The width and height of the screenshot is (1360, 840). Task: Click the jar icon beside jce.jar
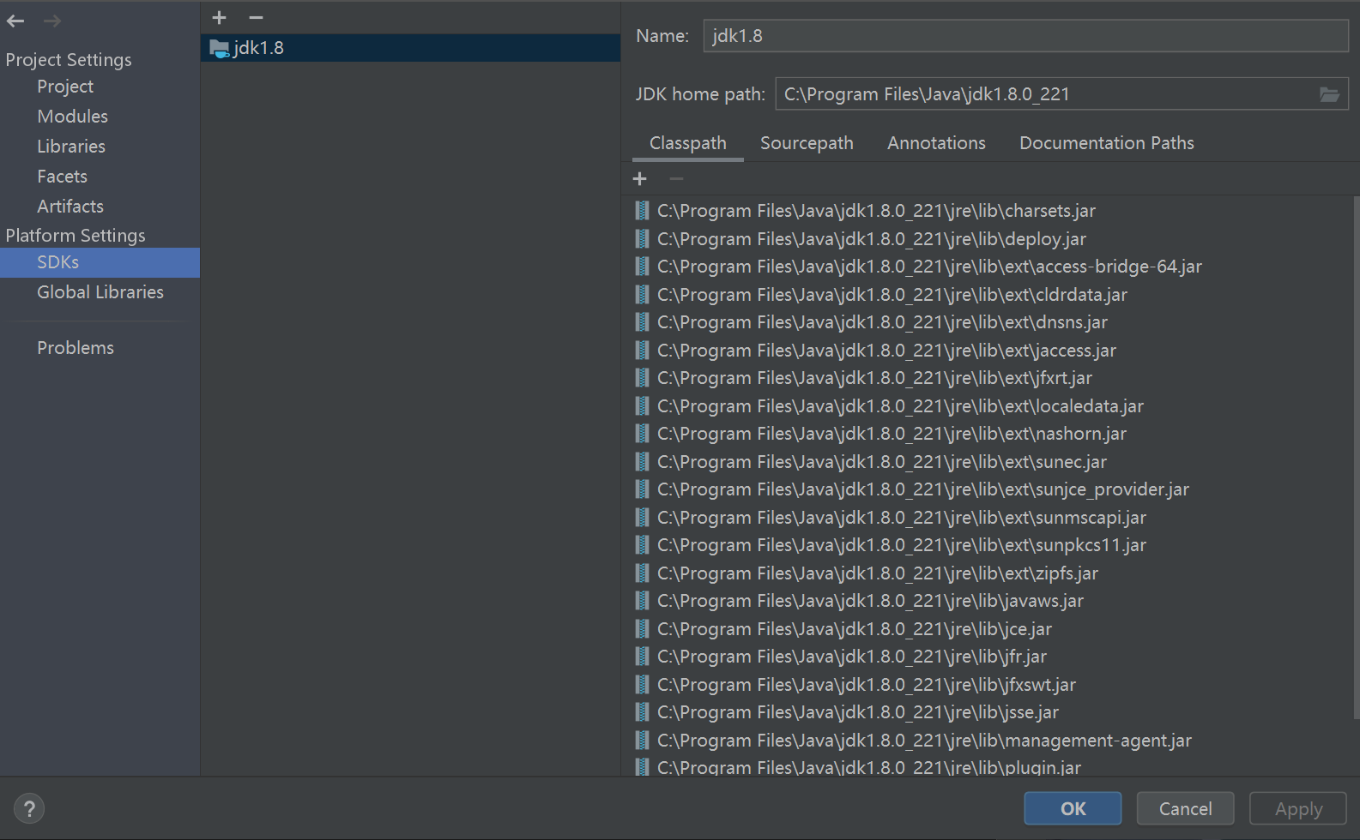click(642, 628)
